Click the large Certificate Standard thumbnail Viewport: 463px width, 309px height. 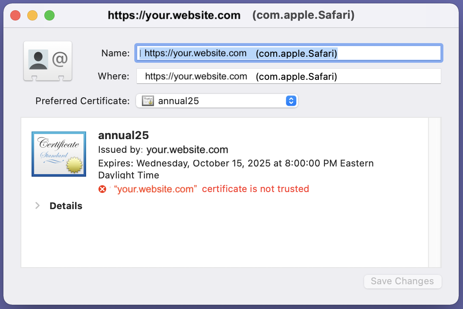pos(59,154)
